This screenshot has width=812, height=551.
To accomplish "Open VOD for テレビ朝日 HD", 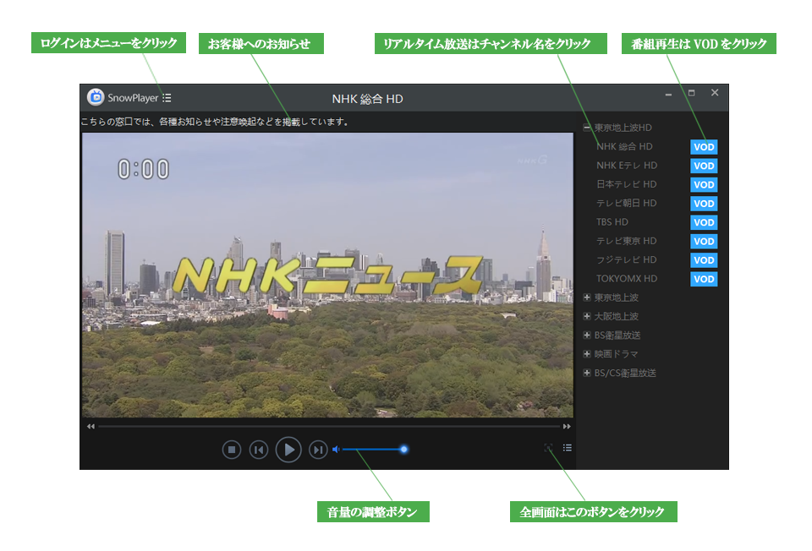I will (704, 204).
